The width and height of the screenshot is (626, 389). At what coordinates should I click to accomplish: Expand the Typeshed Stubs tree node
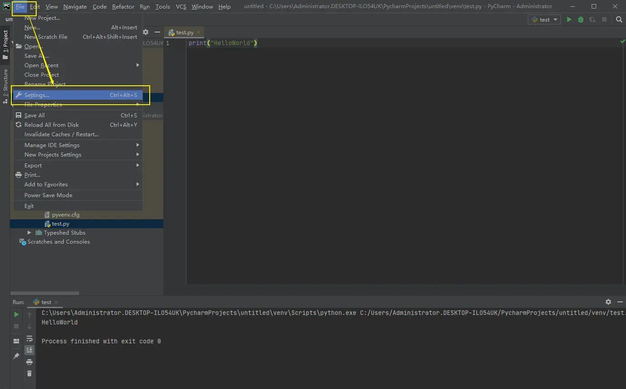click(x=29, y=233)
